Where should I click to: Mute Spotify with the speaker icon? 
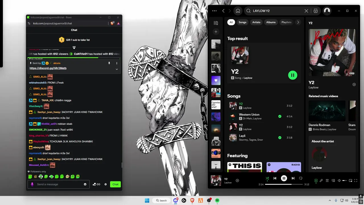(x=339, y=181)
